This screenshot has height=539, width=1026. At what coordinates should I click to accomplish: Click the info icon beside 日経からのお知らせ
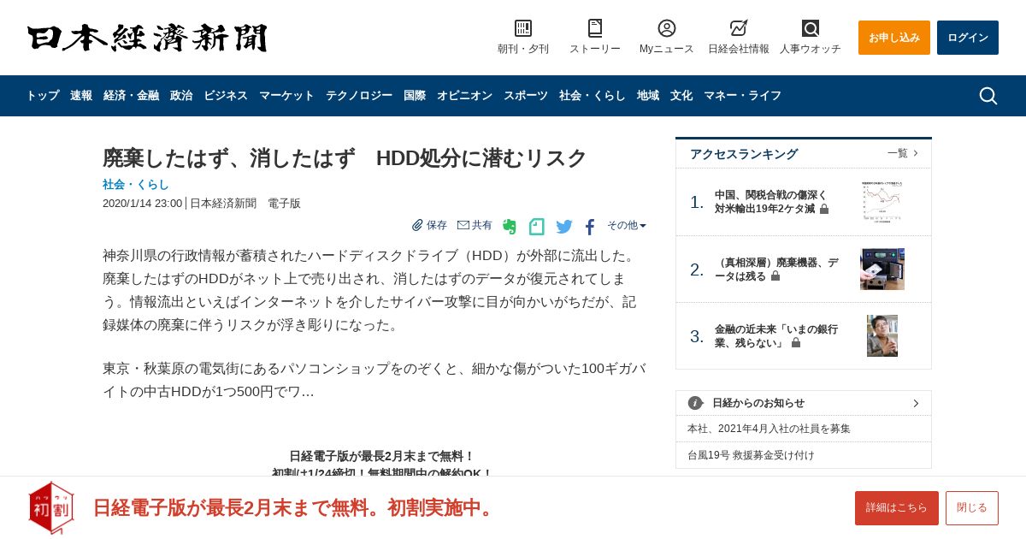click(695, 403)
